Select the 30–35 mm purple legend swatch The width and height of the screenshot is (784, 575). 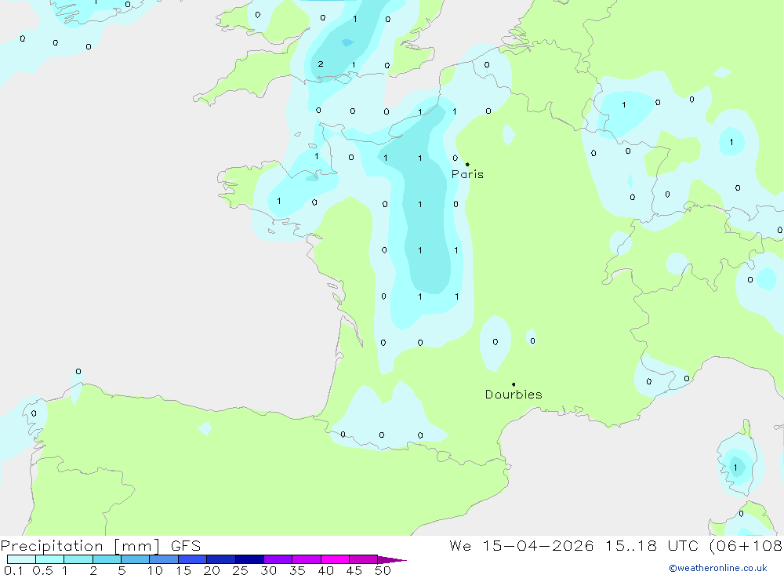(278, 559)
